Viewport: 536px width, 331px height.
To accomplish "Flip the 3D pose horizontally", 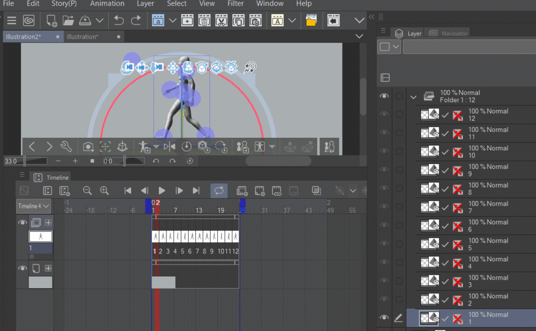I will tap(169, 147).
